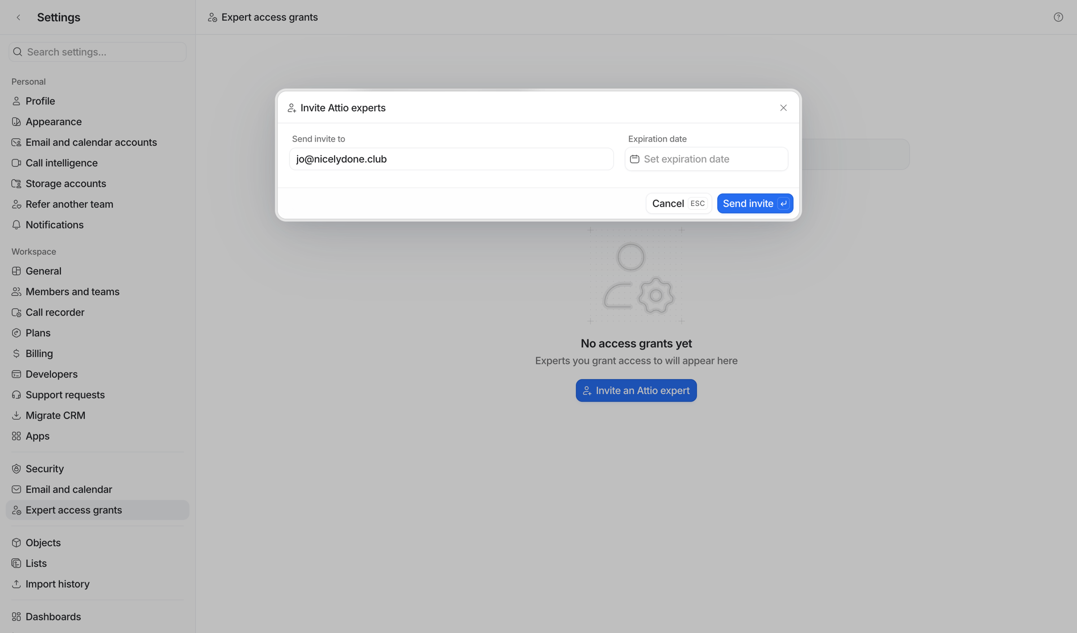This screenshot has height=633, width=1077.
Task: Click the Developers terminal icon
Action: (x=17, y=374)
